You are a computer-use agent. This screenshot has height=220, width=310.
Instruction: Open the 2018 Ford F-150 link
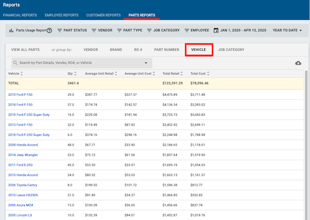(x=20, y=105)
